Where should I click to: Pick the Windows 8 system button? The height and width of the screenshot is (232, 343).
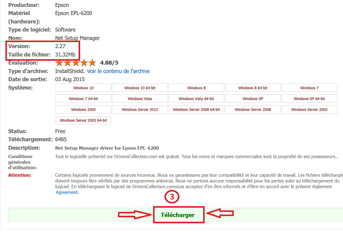(196, 88)
